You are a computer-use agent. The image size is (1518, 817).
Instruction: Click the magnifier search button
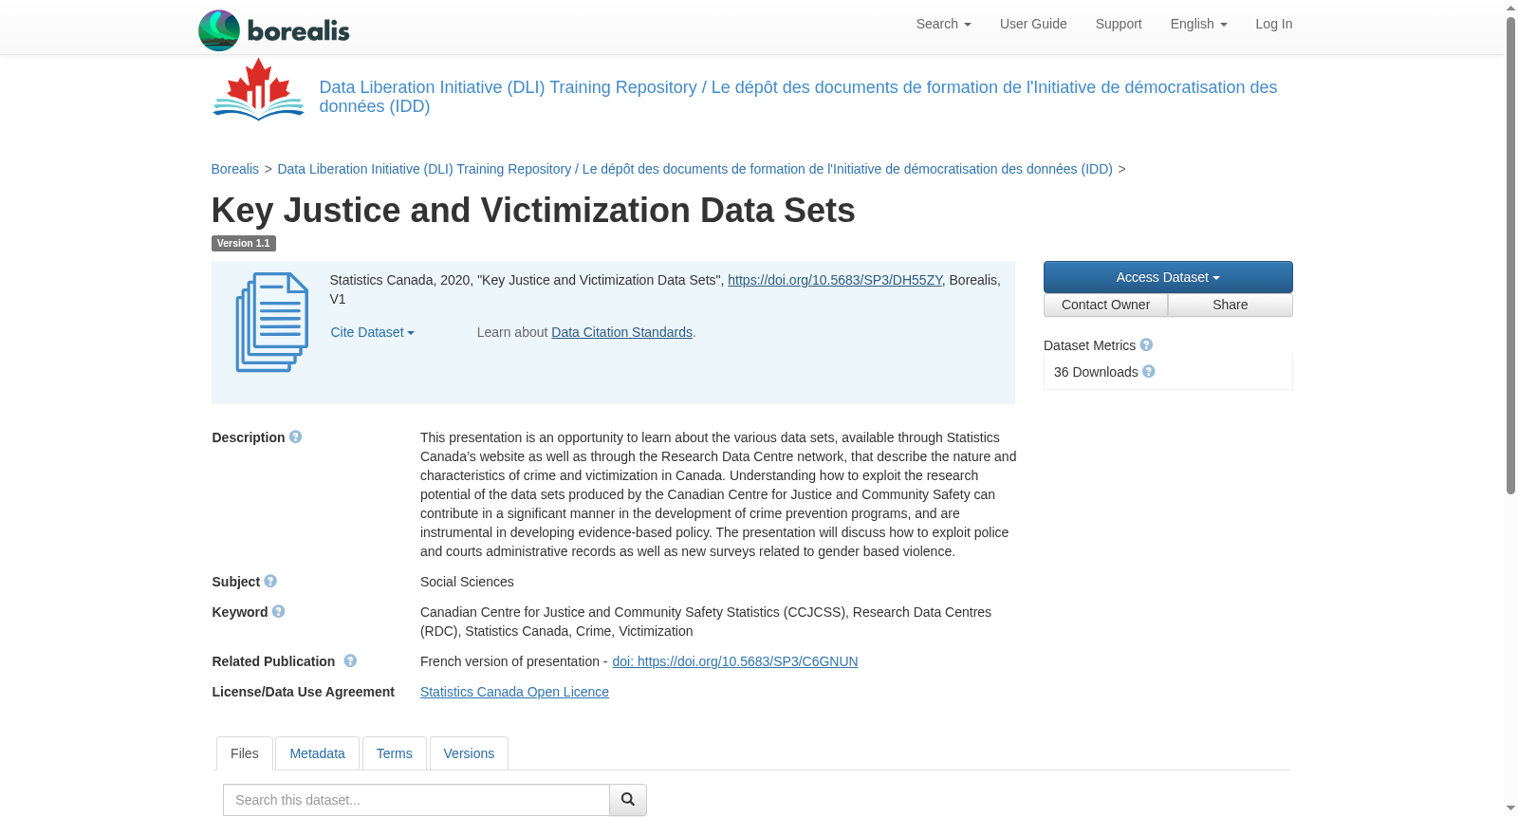628,800
